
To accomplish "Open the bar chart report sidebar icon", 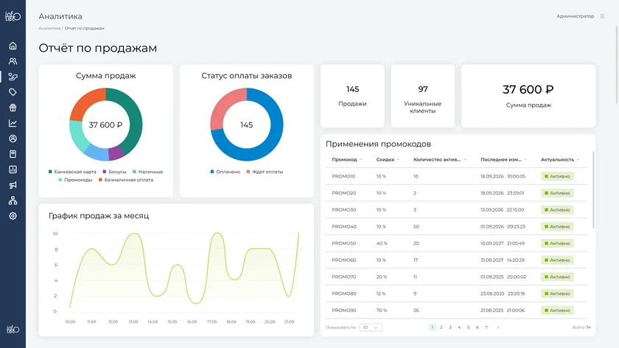I will [13, 170].
